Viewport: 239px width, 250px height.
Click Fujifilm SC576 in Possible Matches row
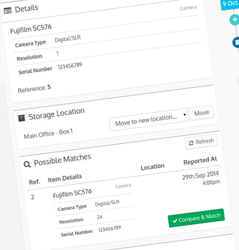72,193
